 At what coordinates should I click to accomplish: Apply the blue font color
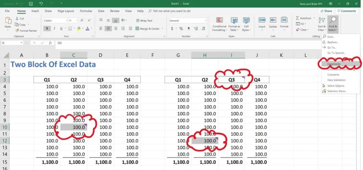[x=88, y=29]
